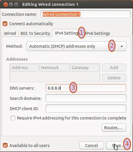The image size is (133, 152).
Task: Enable Require IPv4 addressing checkbox
Action: click(x=13, y=118)
